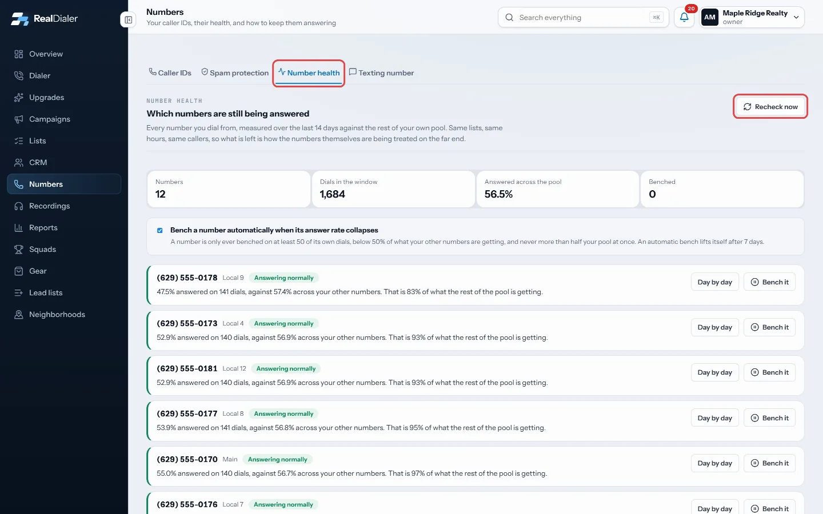Viewport: 823px width, 514px height.
Task: Click the Recordings headphones icon
Action: click(19, 206)
